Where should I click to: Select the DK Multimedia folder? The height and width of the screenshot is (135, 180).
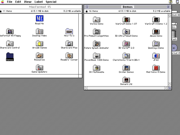coord(96,67)
